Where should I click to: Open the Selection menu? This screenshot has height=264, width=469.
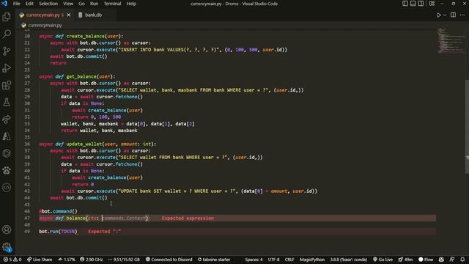(x=48, y=4)
